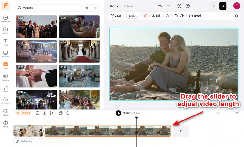Click the 21.0s duration control
The height and width of the screenshot is (147, 244).
pyautogui.click(x=116, y=16)
